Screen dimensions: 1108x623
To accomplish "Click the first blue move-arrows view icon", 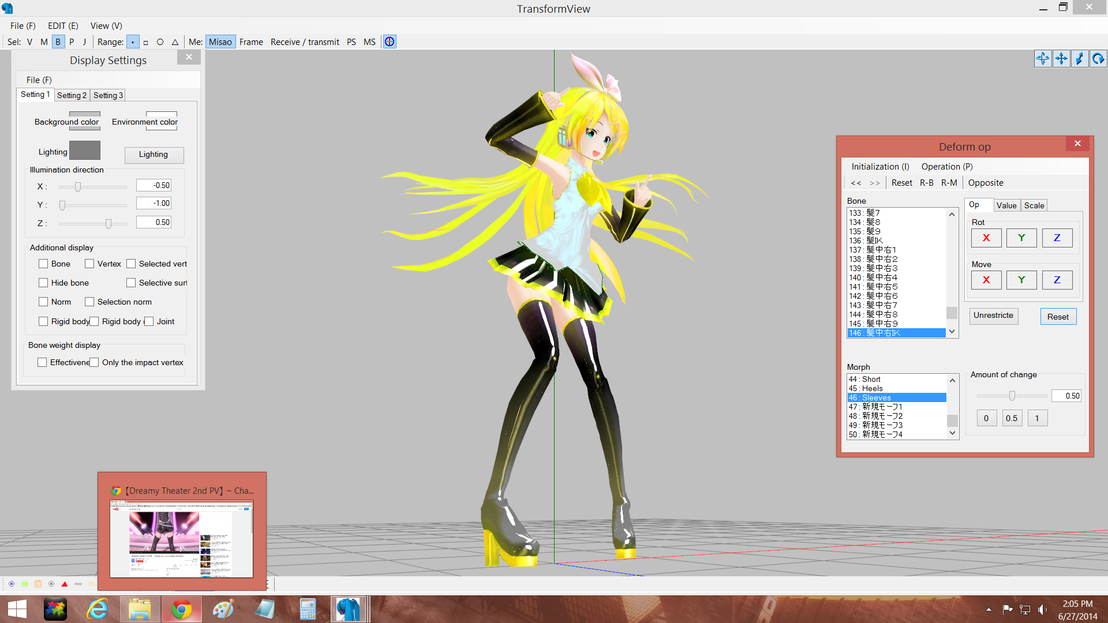I will (1043, 58).
